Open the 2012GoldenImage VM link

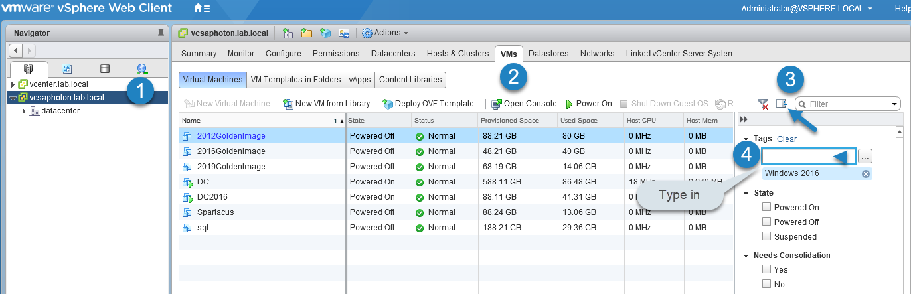click(231, 136)
